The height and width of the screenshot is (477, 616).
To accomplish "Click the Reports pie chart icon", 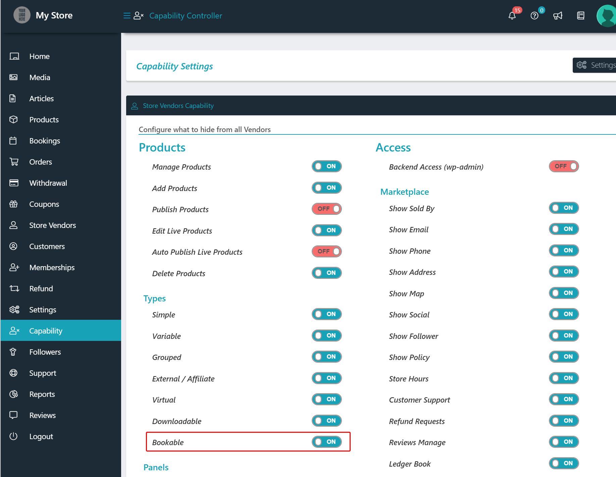I will pyautogui.click(x=13, y=394).
